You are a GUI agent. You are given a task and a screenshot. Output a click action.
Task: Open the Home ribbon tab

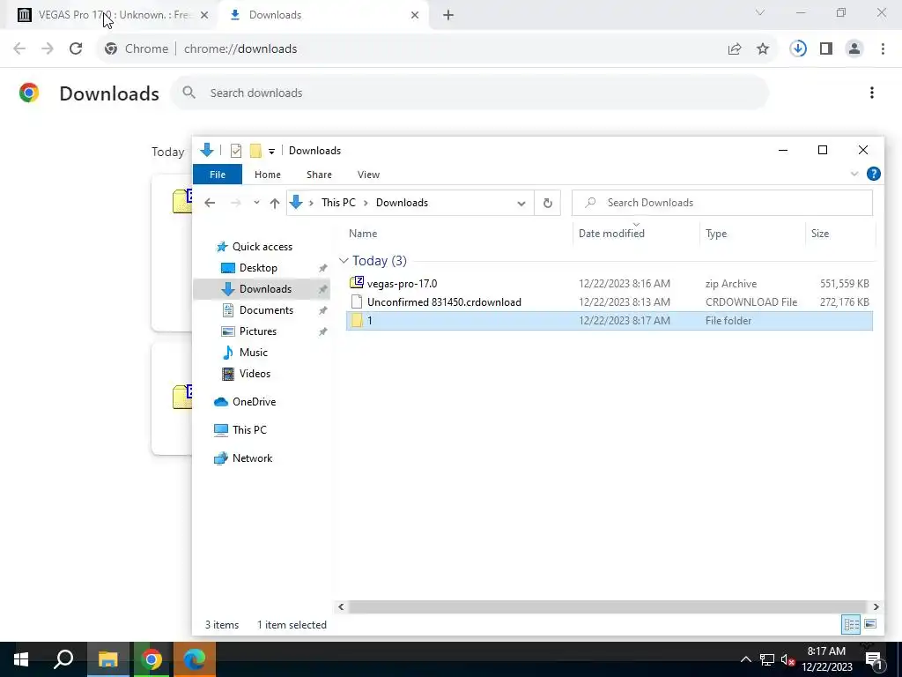[x=268, y=175]
